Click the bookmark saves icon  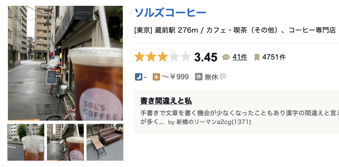(257, 57)
